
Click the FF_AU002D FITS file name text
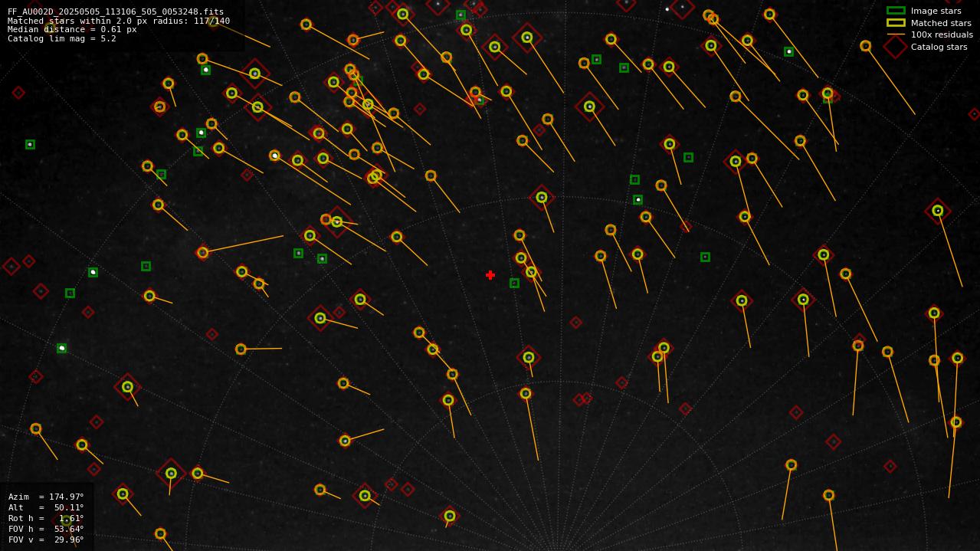tap(116, 11)
